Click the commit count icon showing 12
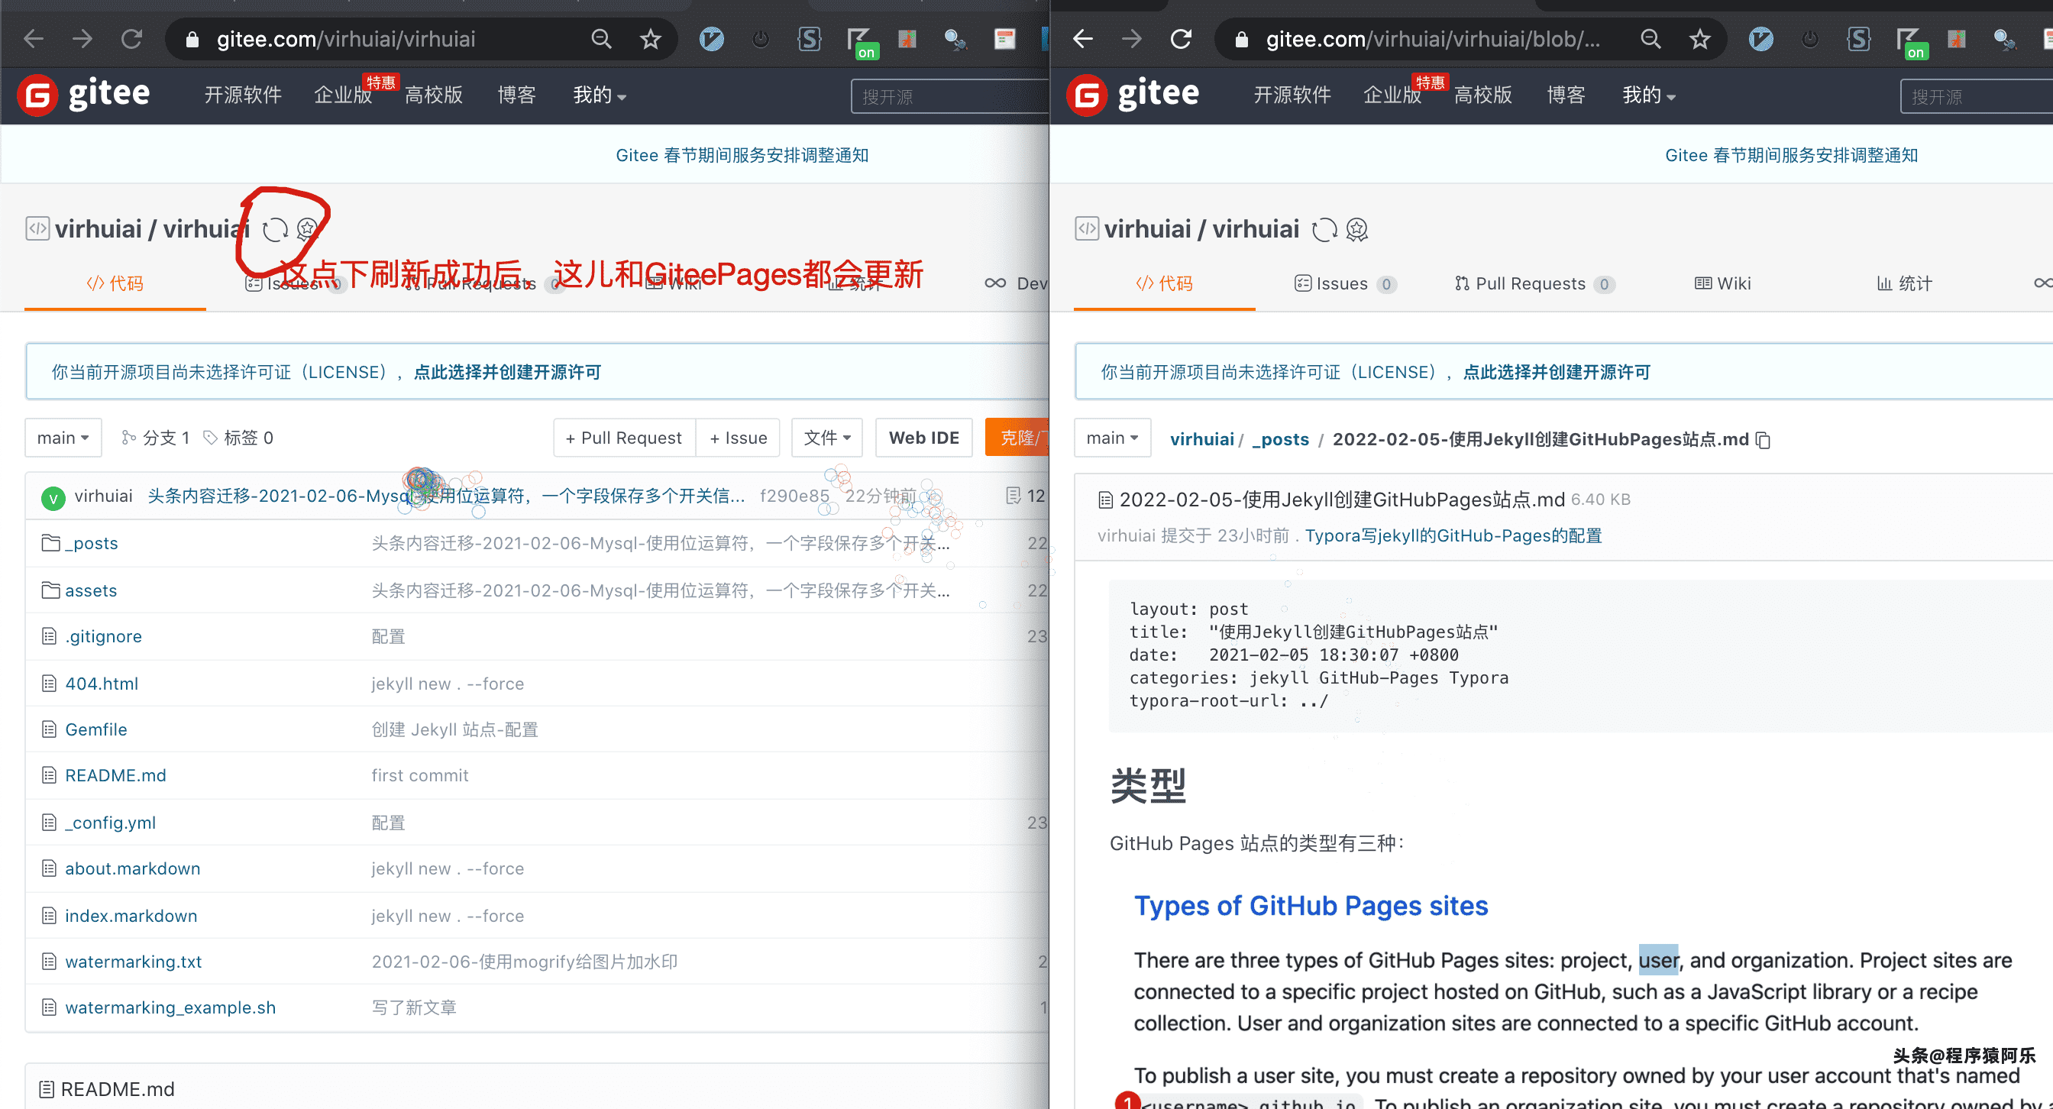The height and width of the screenshot is (1109, 2053). 1014,496
